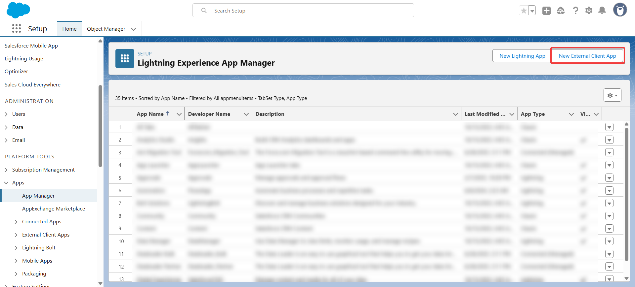Click the sidebar scroll down arrow
This screenshot has width=635, height=287.
coord(100,283)
